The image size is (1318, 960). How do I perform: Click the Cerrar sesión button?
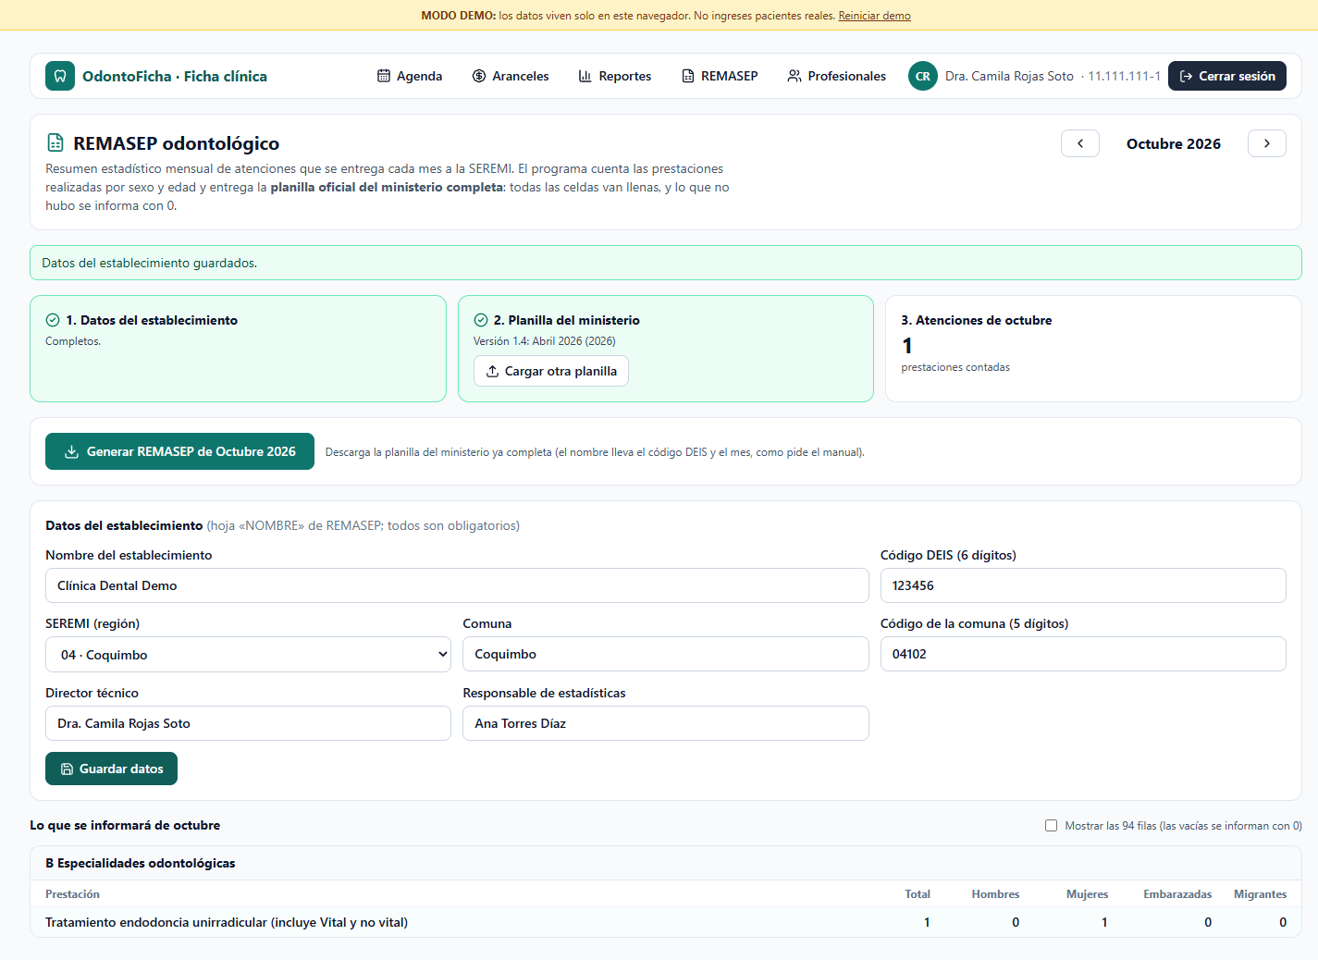(x=1227, y=76)
